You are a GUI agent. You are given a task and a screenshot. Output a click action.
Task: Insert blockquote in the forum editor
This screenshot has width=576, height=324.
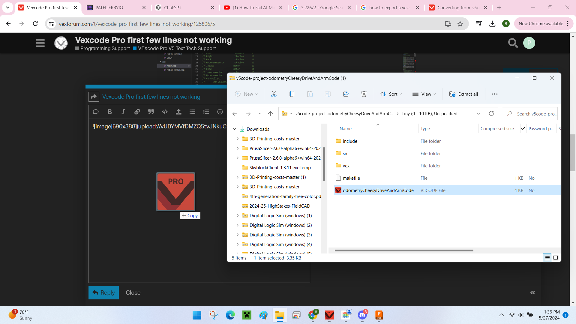coord(151,112)
